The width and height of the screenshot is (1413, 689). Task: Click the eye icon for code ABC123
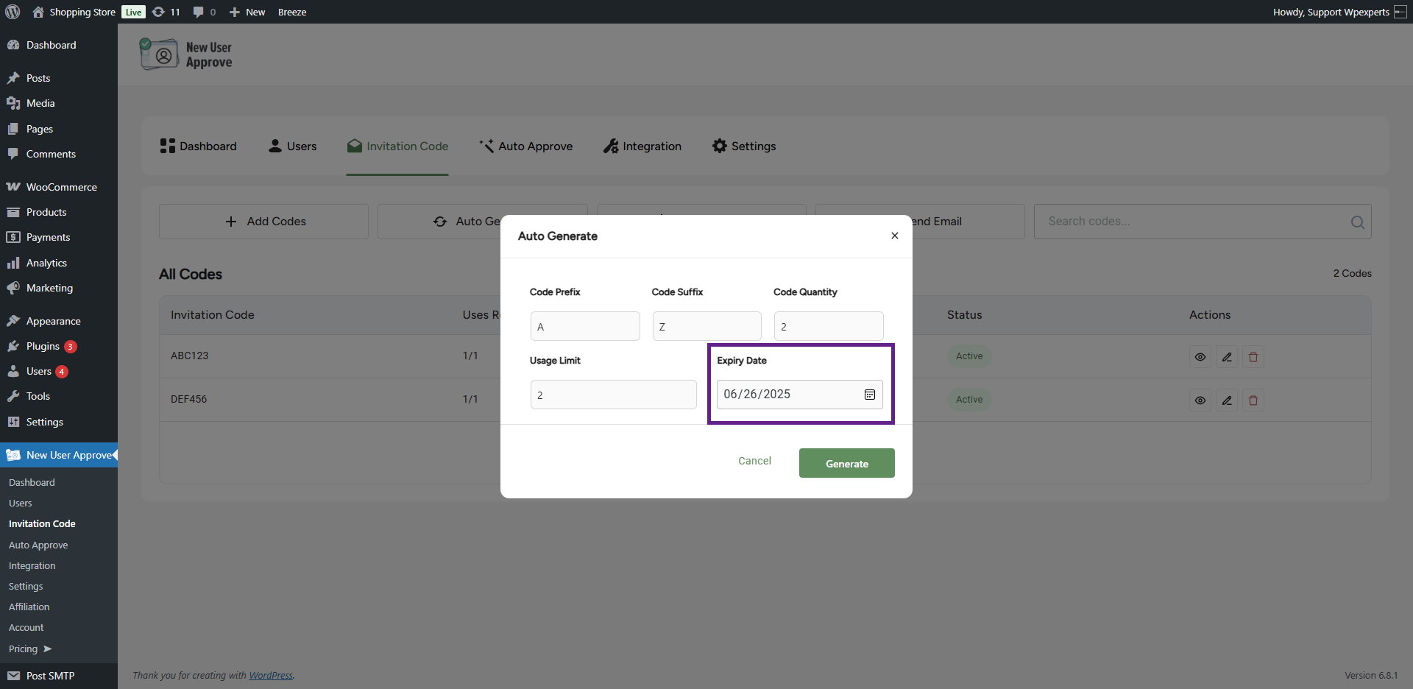1200,357
